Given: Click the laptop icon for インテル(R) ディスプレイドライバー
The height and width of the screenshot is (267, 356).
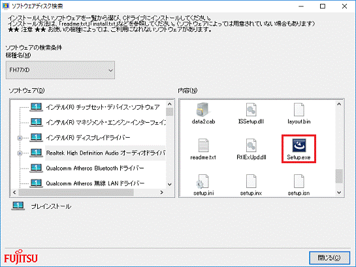Looking at the screenshot, I should (36, 138).
